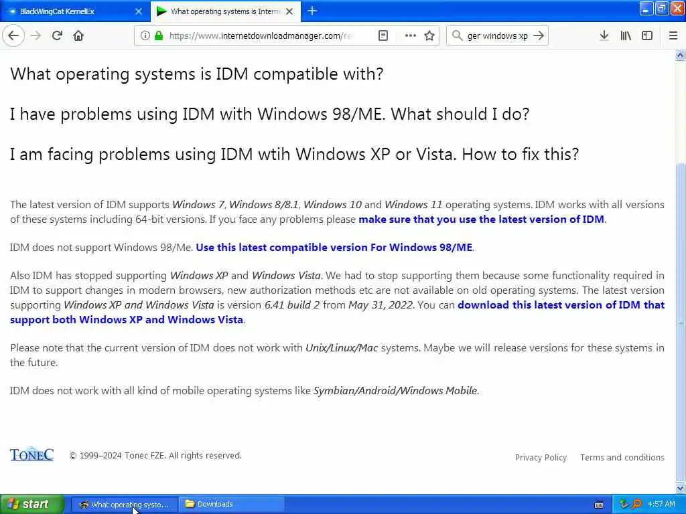Submit search with the arrow button
Viewport: 686px width, 514px height.
(539, 36)
